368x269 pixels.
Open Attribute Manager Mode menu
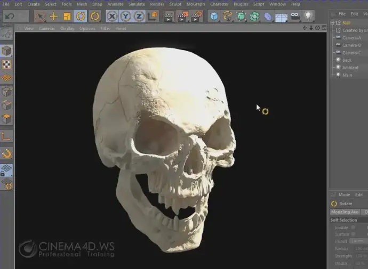tap(345, 195)
